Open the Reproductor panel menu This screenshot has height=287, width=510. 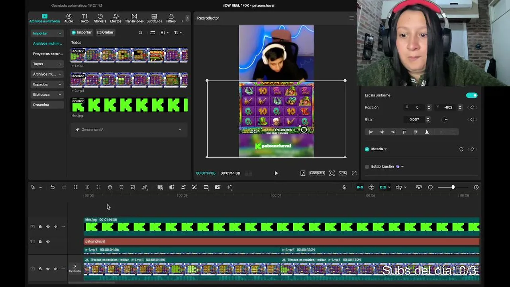[351, 18]
